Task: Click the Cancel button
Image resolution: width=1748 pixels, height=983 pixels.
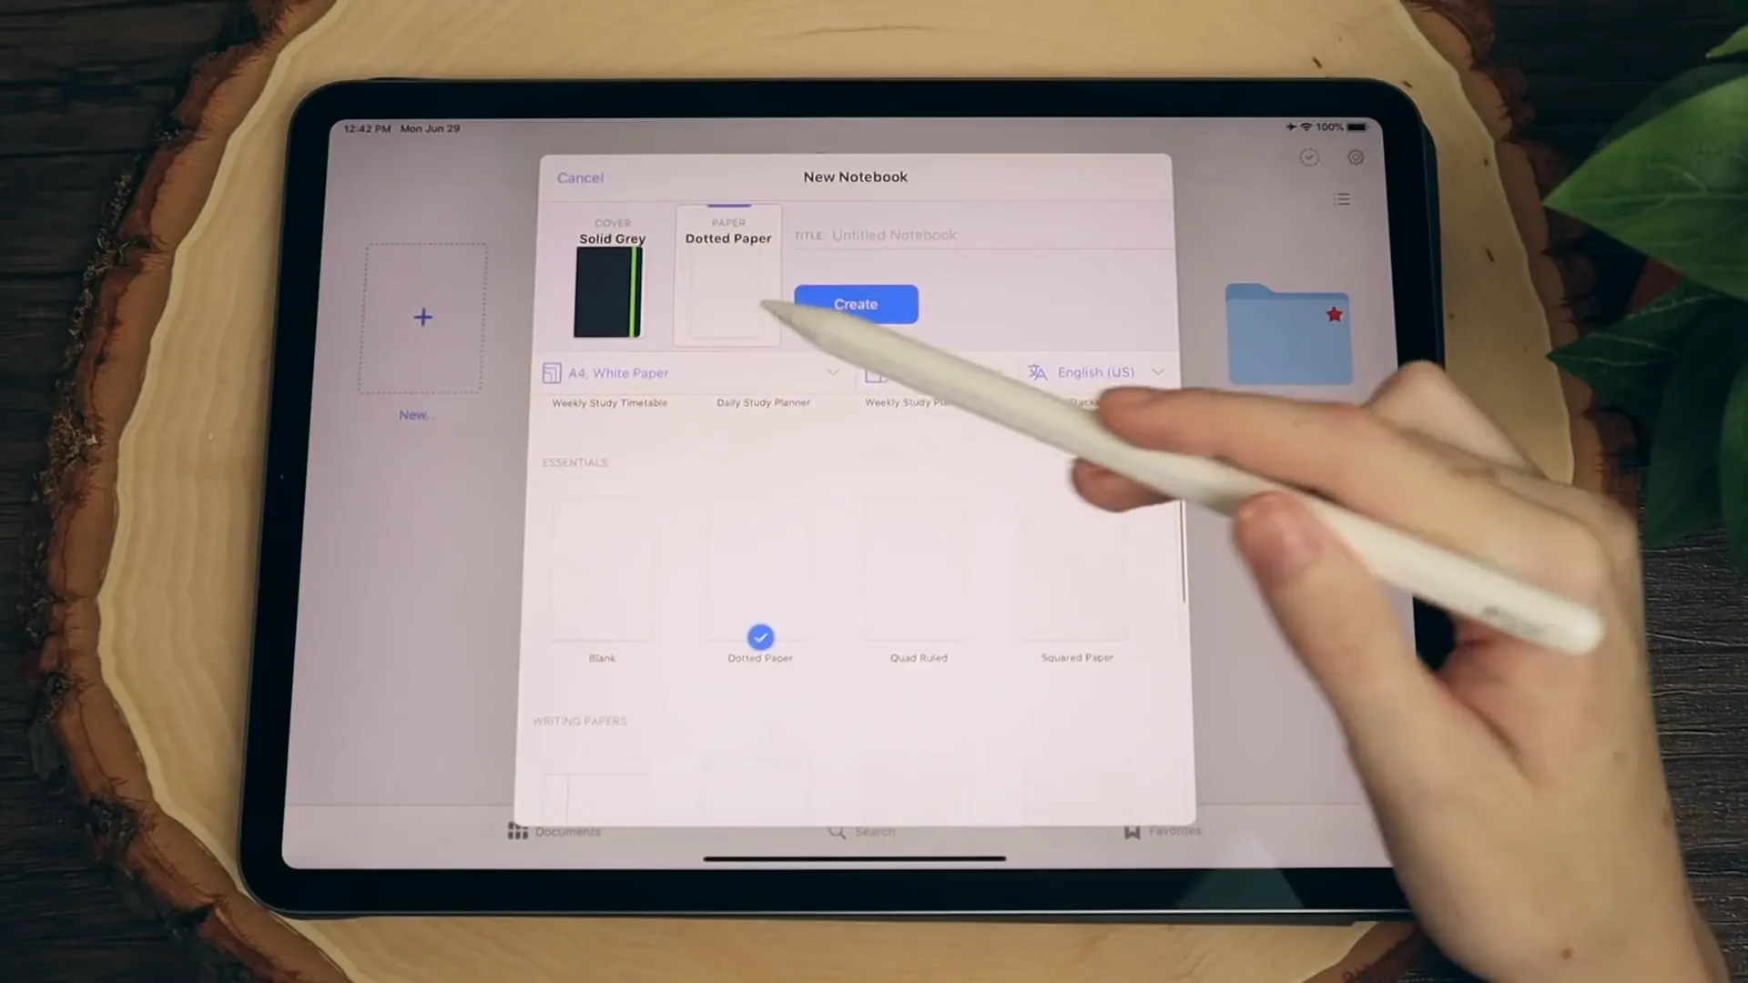Action: [x=580, y=177]
